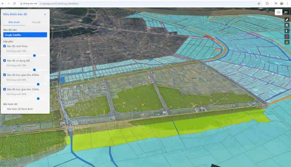Open the 'Chú giải' tab
The width and height of the screenshot is (291, 167).
tap(36, 22)
